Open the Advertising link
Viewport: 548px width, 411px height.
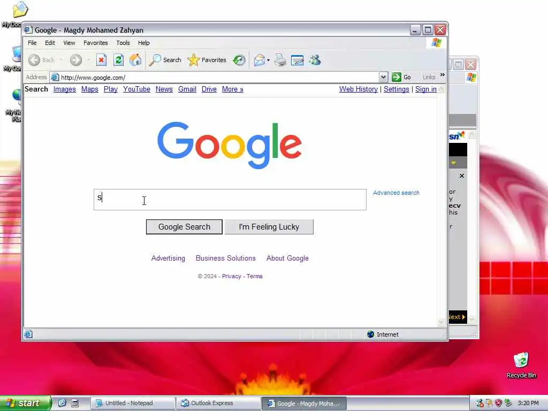(x=168, y=258)
